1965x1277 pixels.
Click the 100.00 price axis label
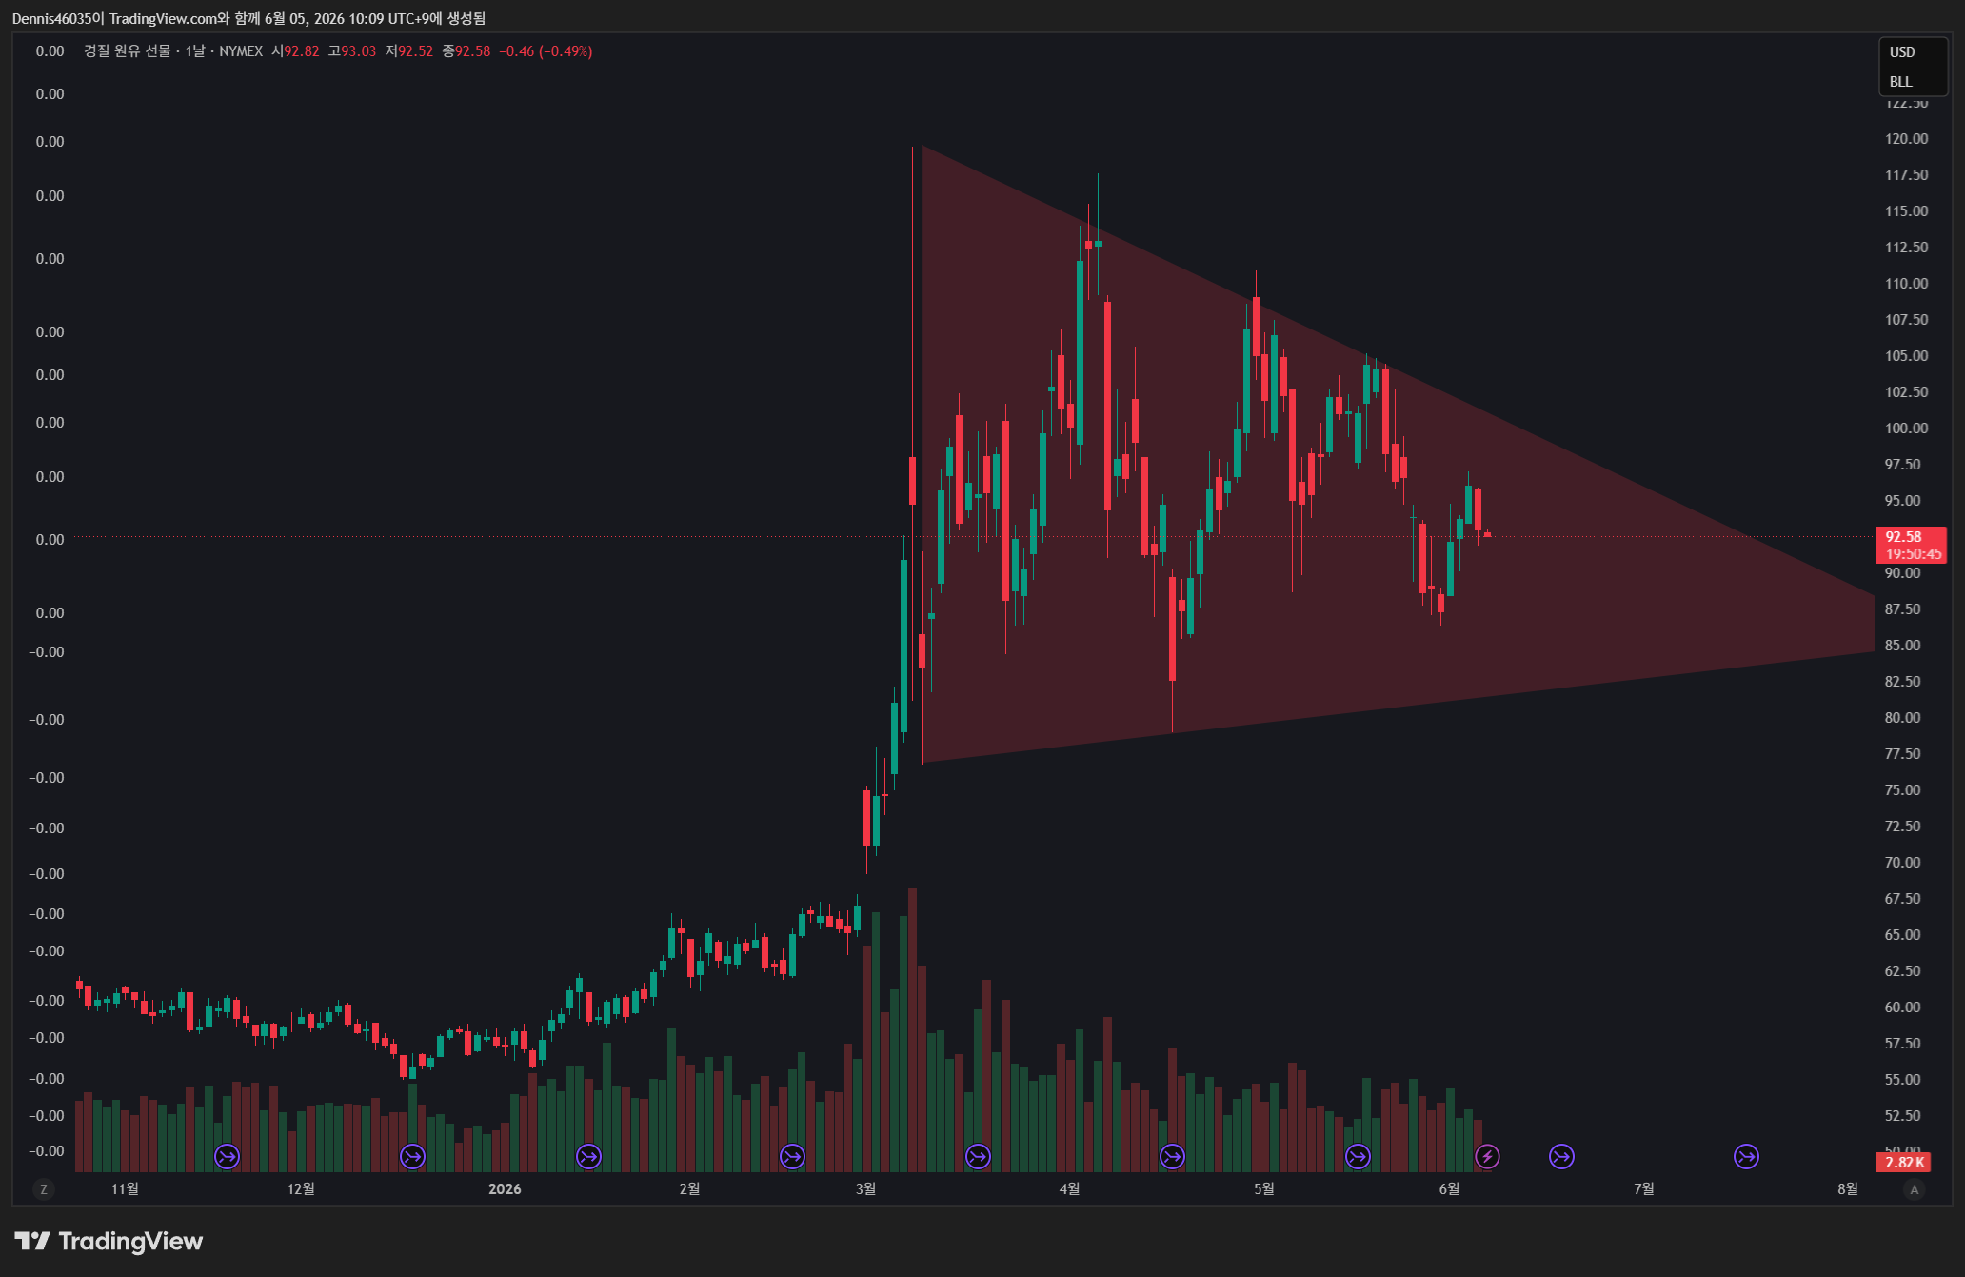pyautogui.click(x=1906, y=429)
